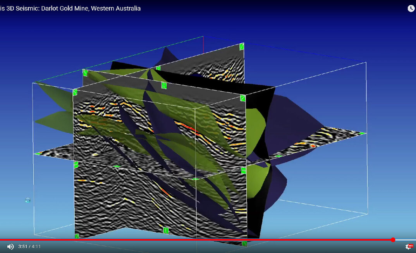The image size is (416, 253).
Task: Grab the green handle at the back slice's top-right corner
Action: 242,46
